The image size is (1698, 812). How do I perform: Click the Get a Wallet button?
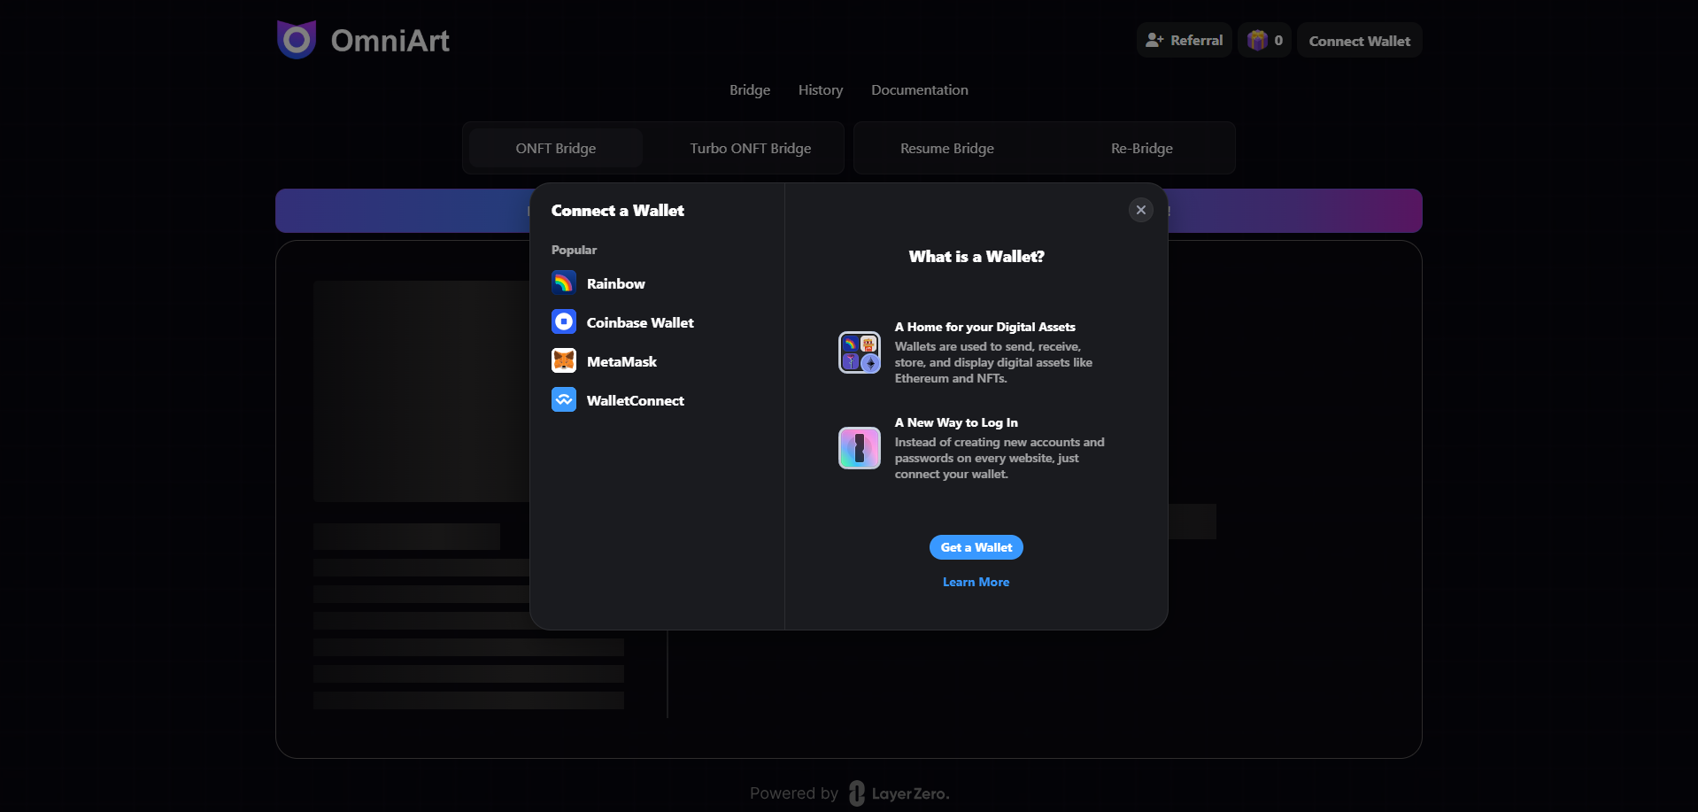(976, 547)
